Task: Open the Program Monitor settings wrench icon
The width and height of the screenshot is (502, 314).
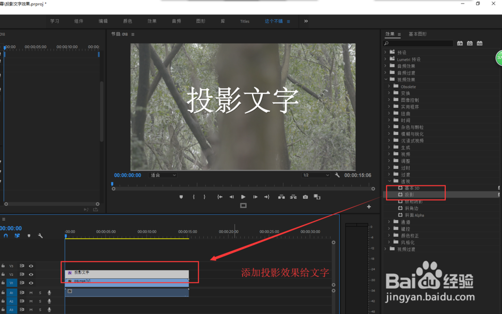Action: point(337,175)
